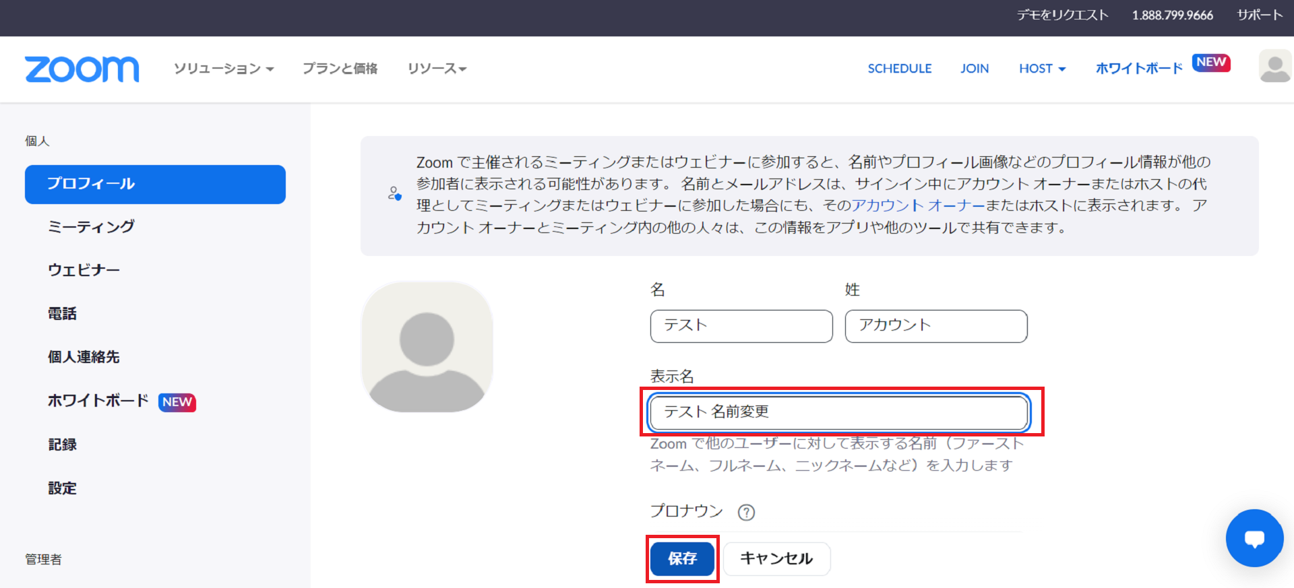This screenshot has width=1294, height=588.
Task: Open the user avatar icon in header
Action: click(1274, 67)
